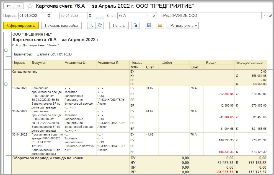Select the Кредит column header
Image resolution: width=274 pixels, height=175 pixels.
212,62
